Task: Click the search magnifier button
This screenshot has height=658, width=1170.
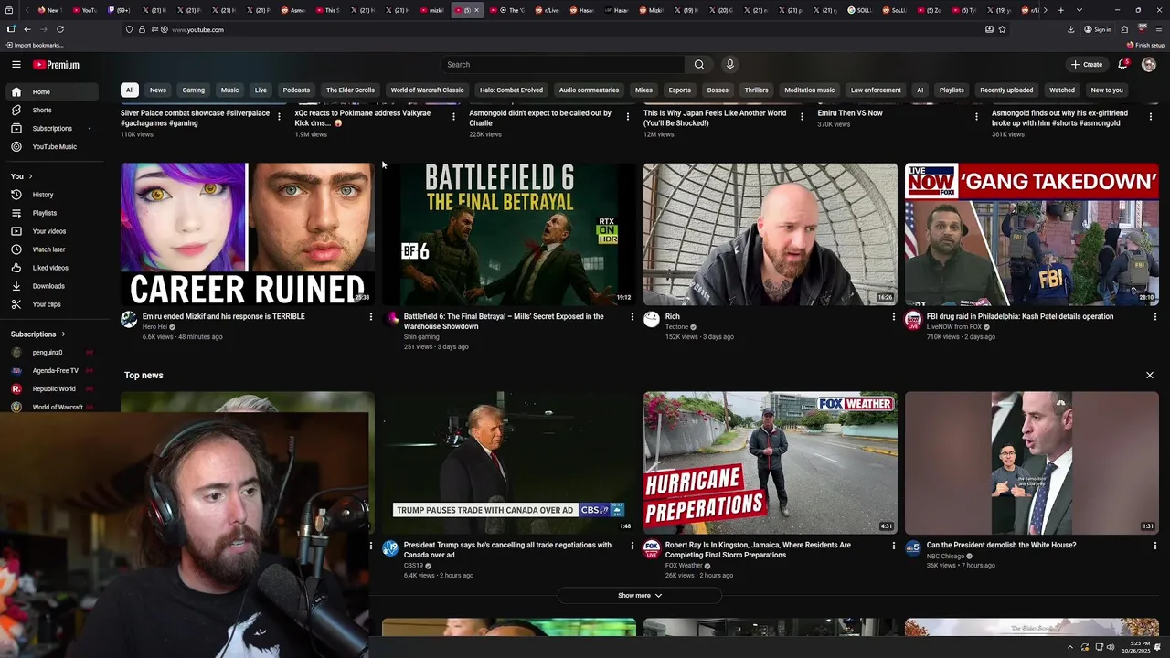Action: (699, 65)
